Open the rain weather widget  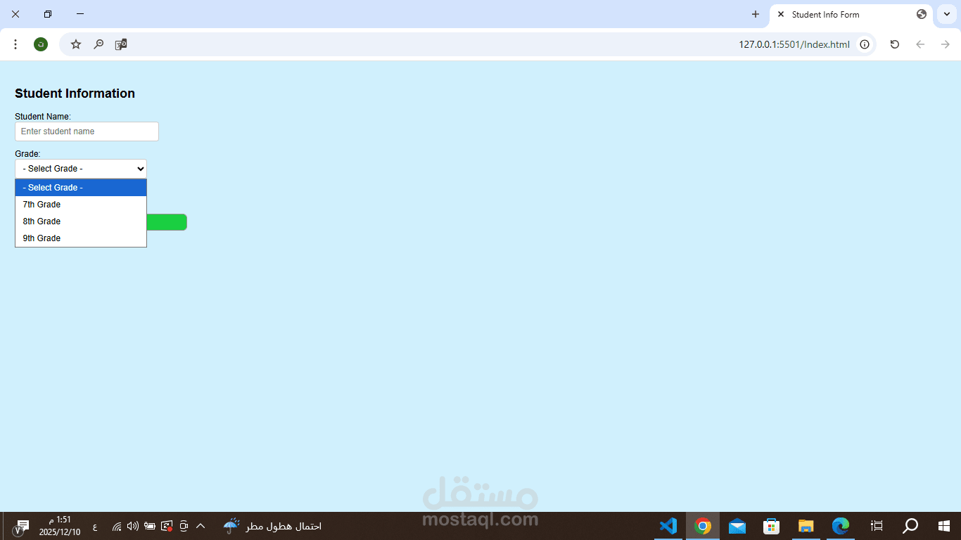click(x=272, y=526)
